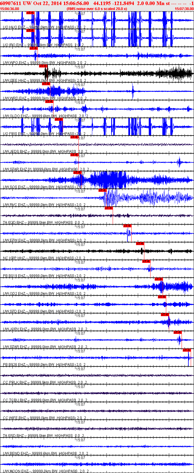Screen dimensions: 194x473
Task: Select the PB B019 EHZ station label
Action: tap(44, 276)
